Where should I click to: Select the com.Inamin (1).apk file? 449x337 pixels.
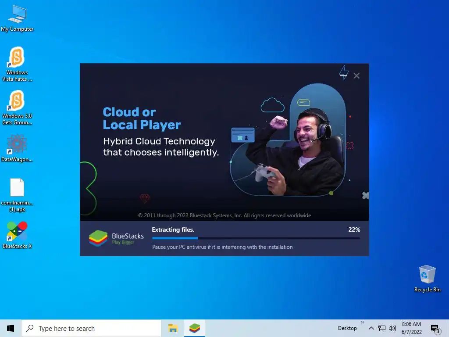(17, 195)
